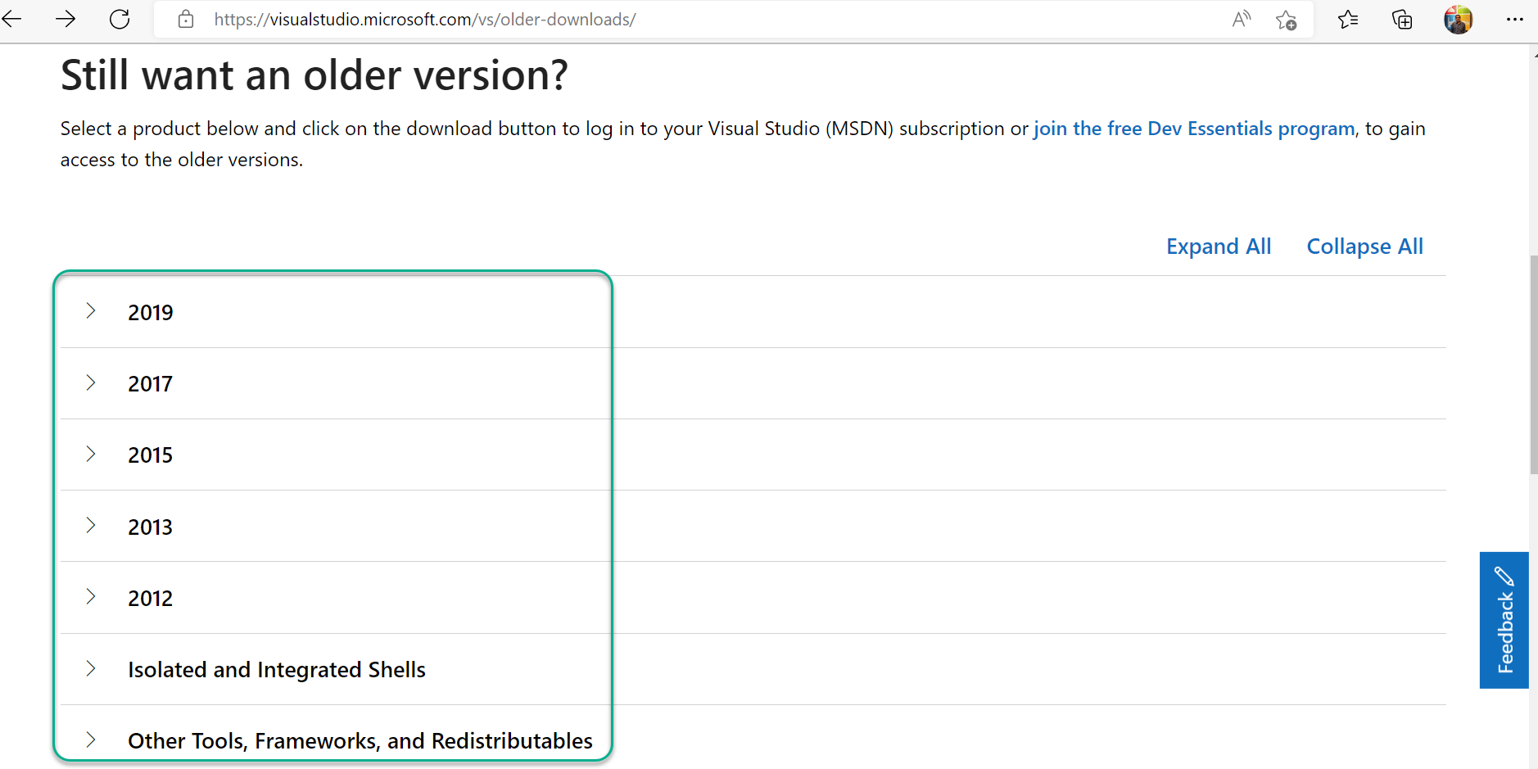Expand the 2012 section chevron
The height and width of the screenshot is (769, 1538).
point(90,597)
